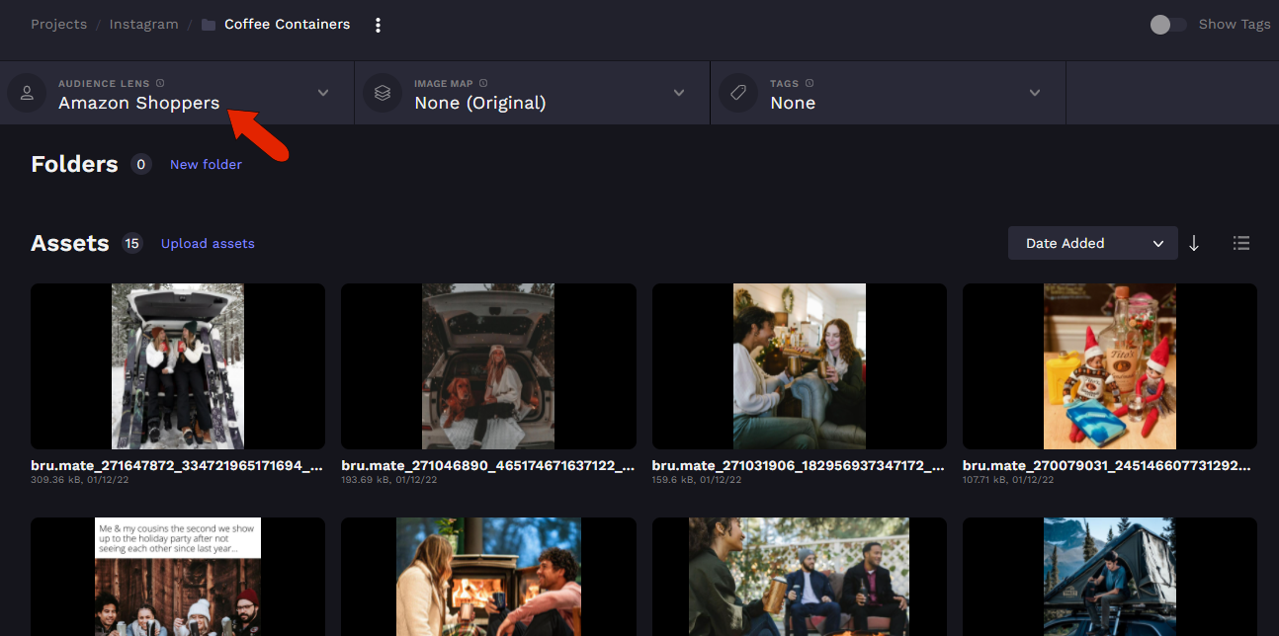Screen dimensions: 1279x636
Task: Click the Upload assets link
Action: [208, 243]
